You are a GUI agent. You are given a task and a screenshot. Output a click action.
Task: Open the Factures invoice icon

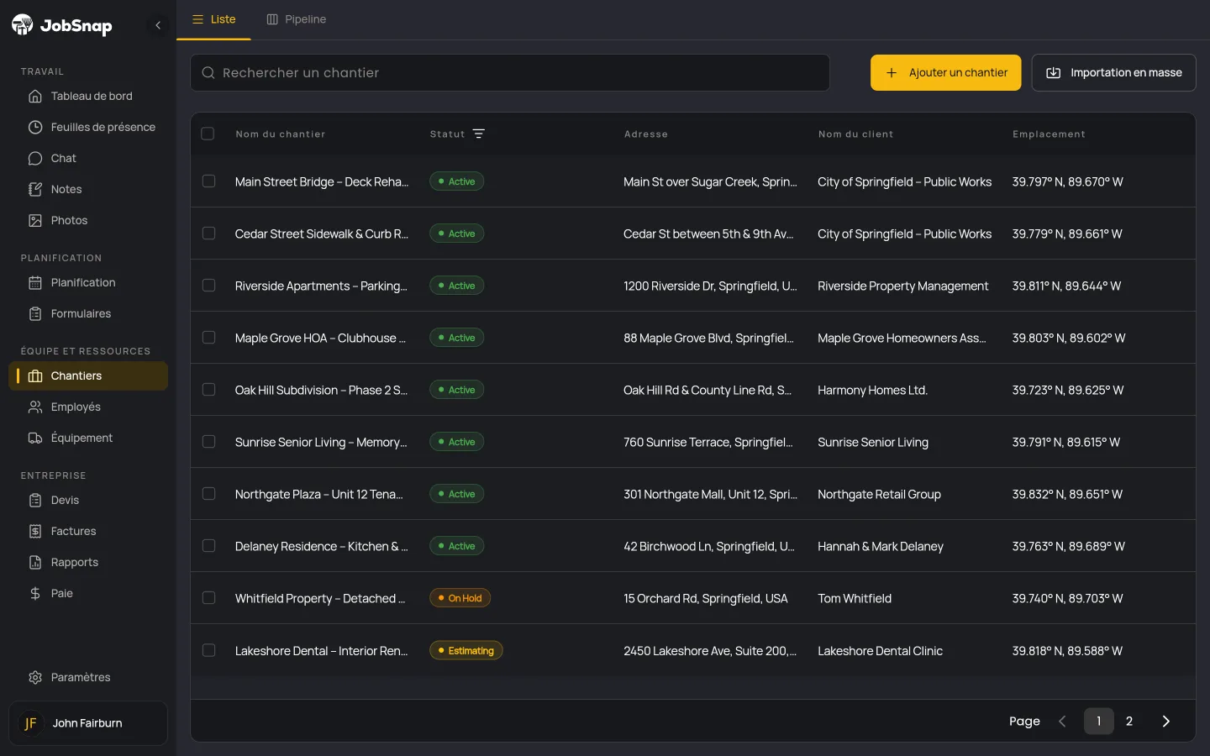[35, 531]
